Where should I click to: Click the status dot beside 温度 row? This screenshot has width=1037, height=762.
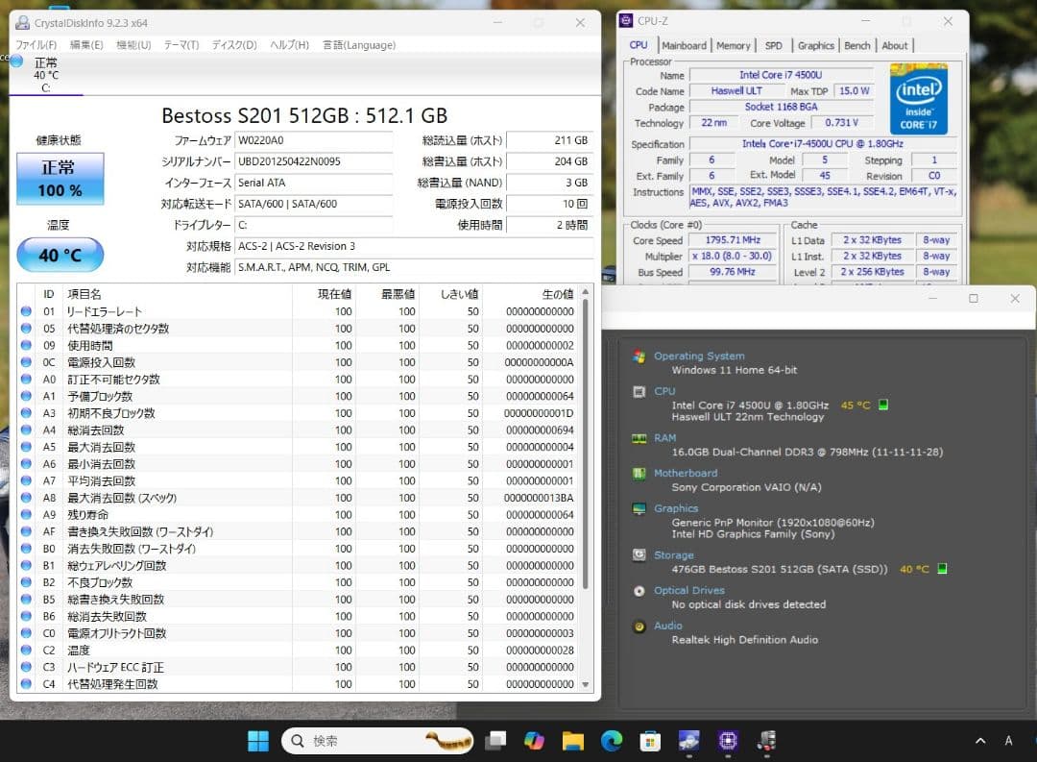pos(26,650)
